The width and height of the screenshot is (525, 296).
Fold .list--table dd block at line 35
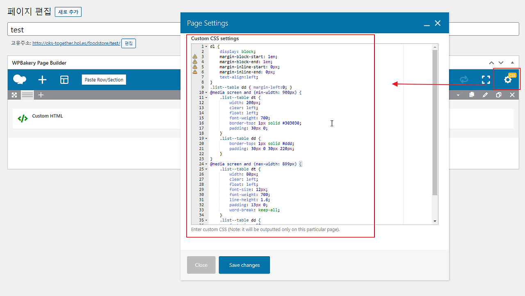(206, 220)
